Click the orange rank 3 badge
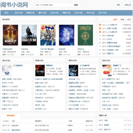133x133 pixels. click(x=100, y=32)
